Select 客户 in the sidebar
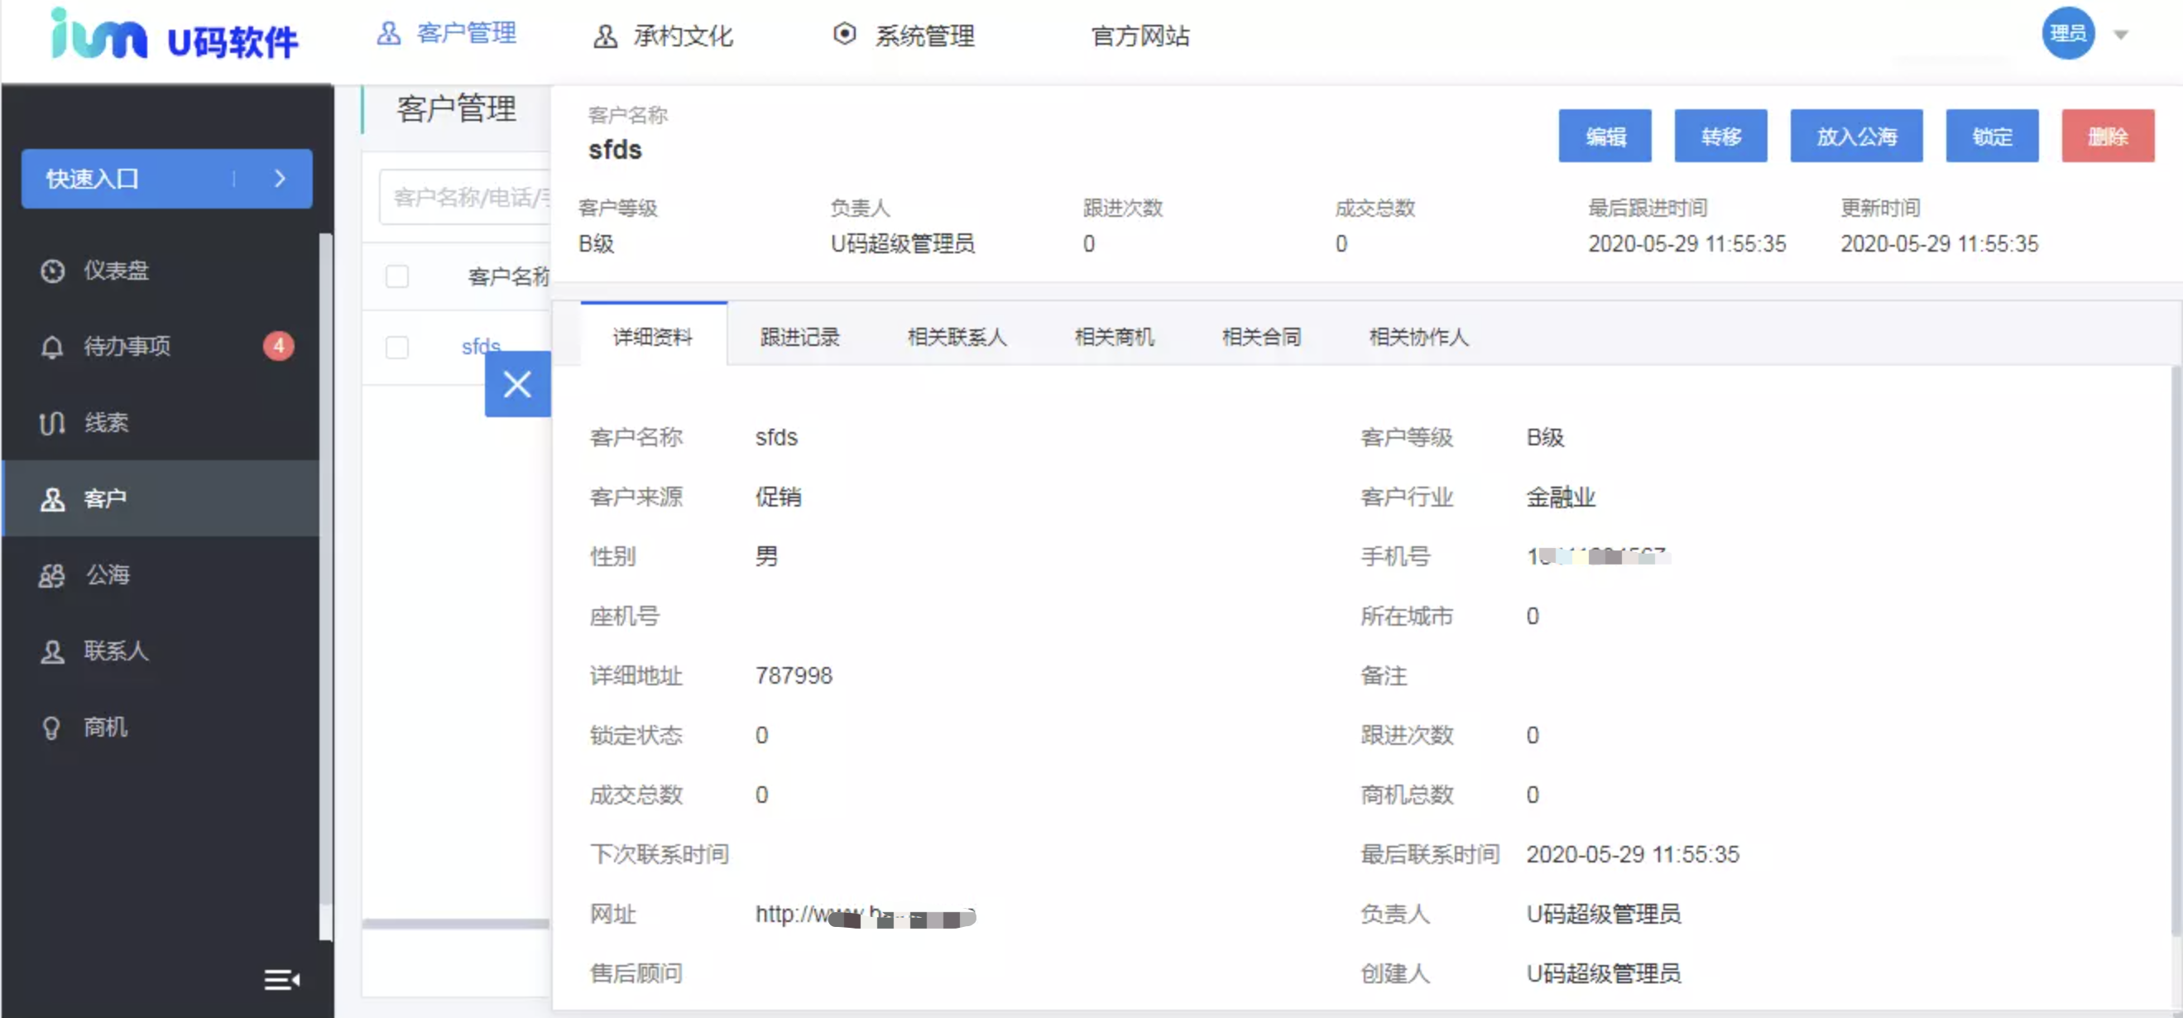The image size is (2183, 1018). tap(161, 498)
